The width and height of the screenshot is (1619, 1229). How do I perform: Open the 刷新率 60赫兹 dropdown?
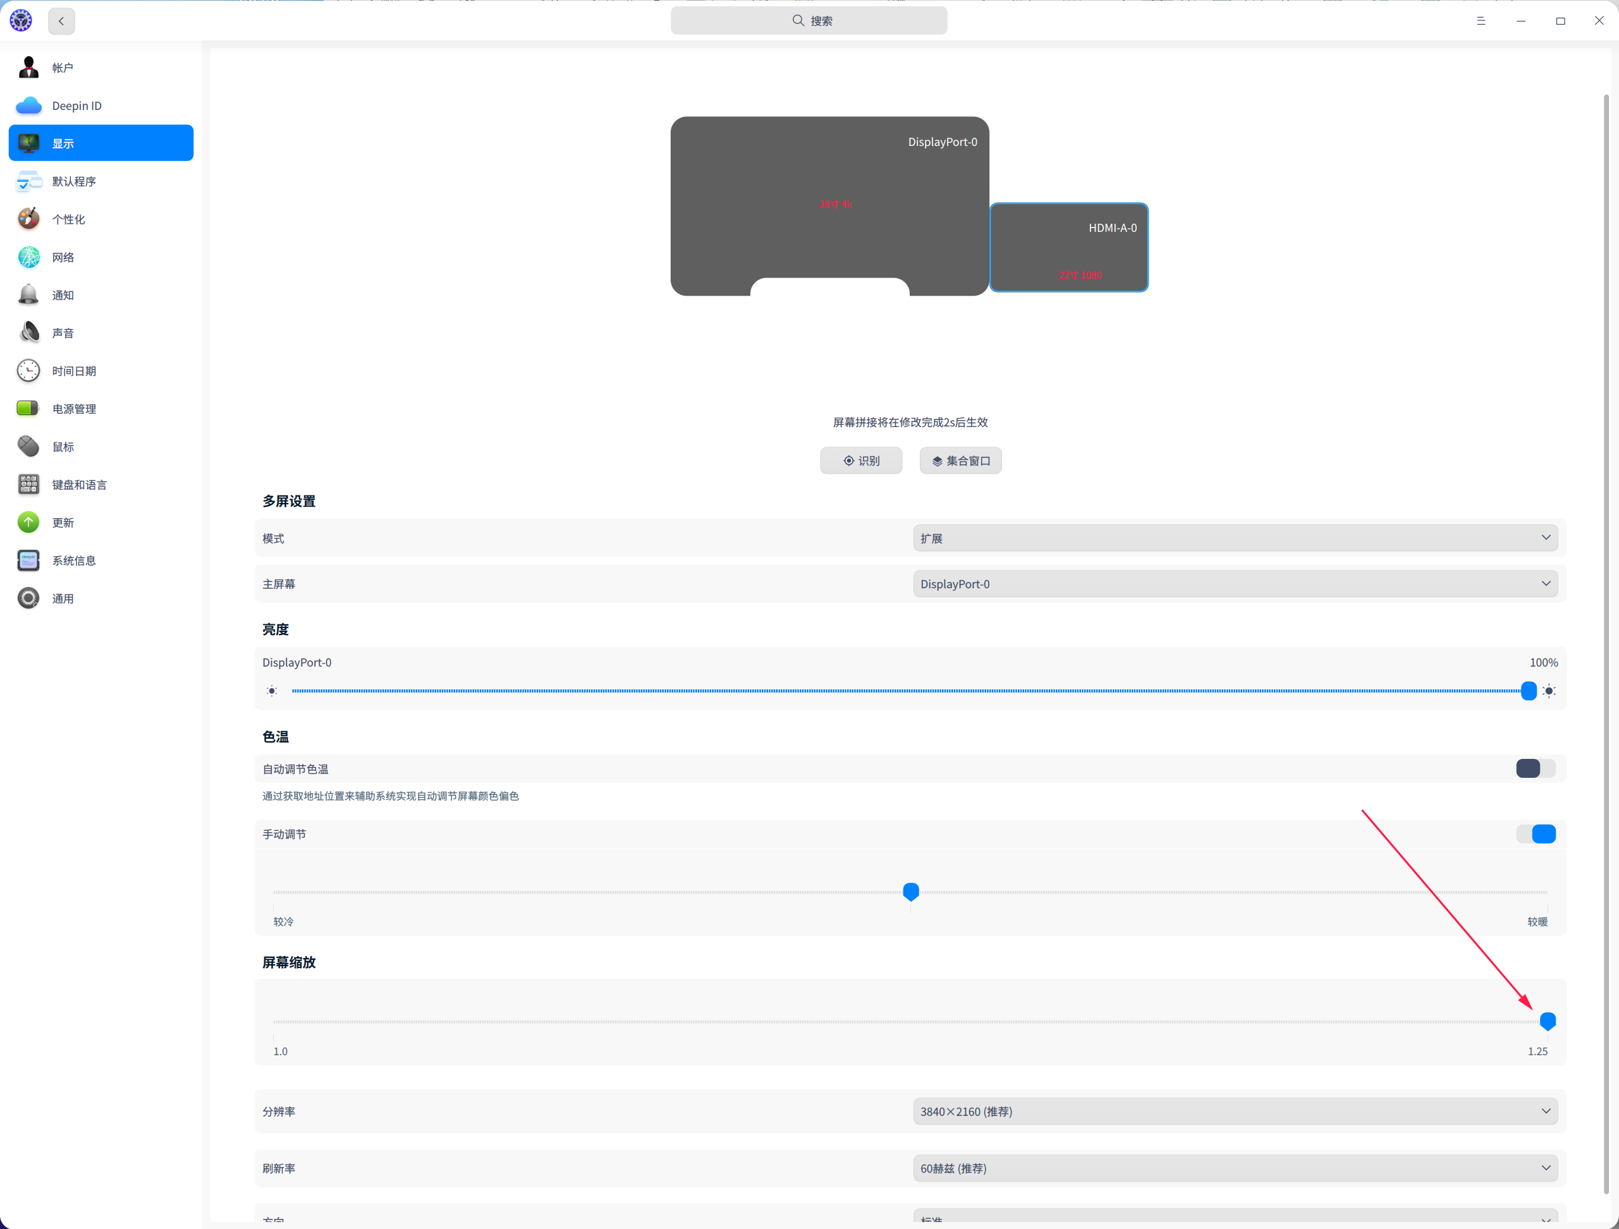pyautogui.click(x=1234, y=1168)
